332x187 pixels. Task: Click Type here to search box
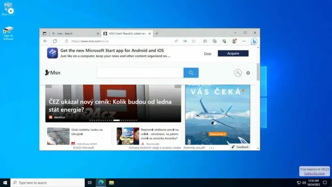coord(48,182)
